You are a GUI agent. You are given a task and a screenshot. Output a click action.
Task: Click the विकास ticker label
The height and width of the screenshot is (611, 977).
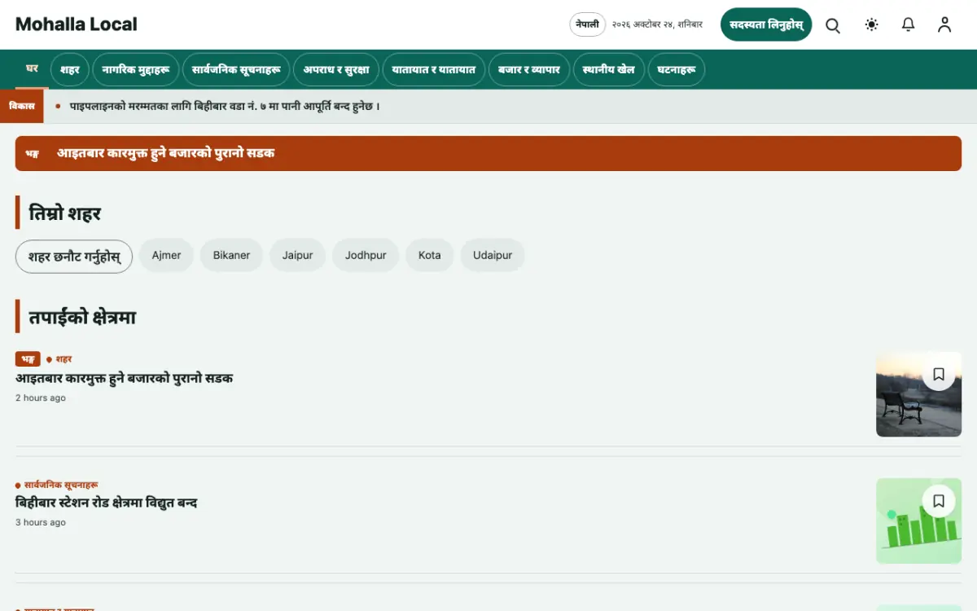(x=22, y=106)
